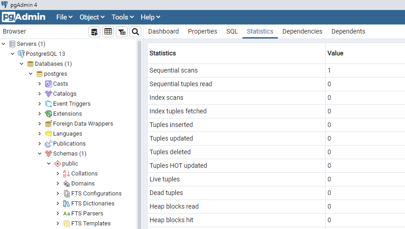Click the Foreign Data Wrappers icon

click(48, 124)
